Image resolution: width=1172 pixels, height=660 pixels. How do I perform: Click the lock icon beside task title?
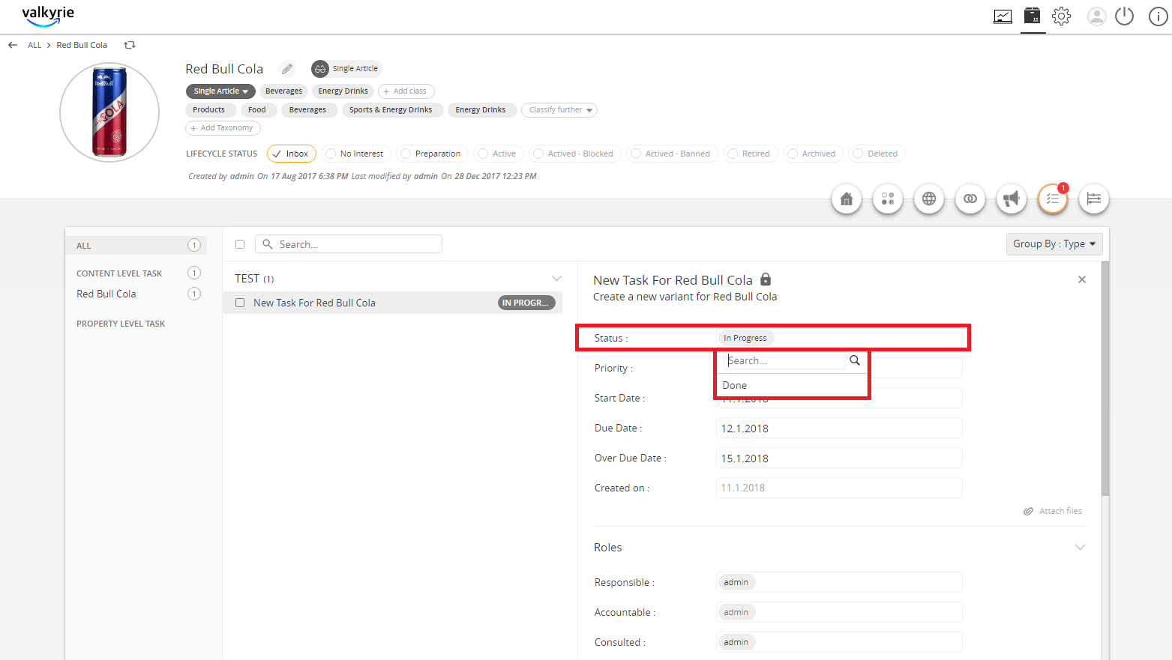click(766, 279)
